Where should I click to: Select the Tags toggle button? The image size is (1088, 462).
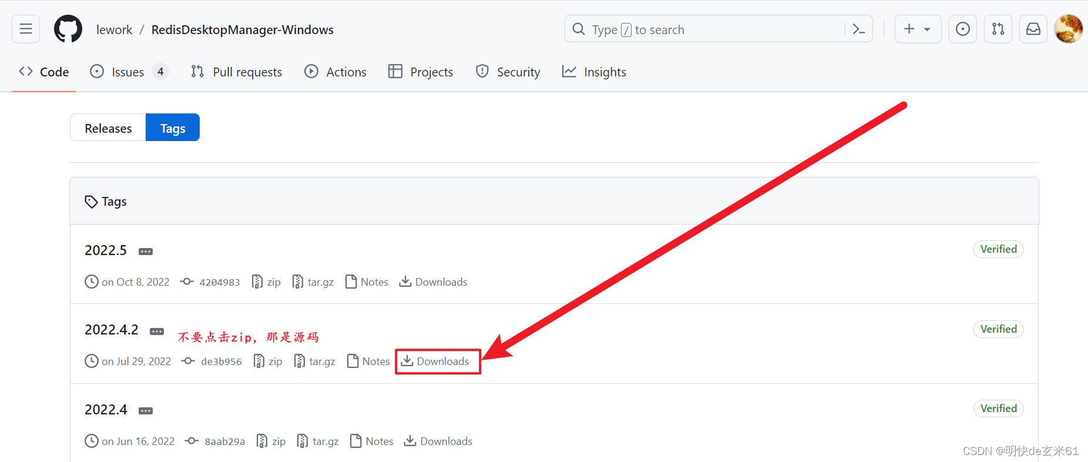[x=173, y=128]
